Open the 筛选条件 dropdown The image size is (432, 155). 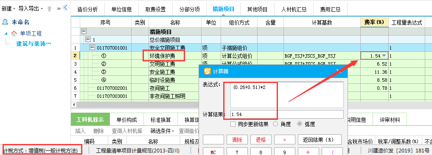tap(162, 131)
